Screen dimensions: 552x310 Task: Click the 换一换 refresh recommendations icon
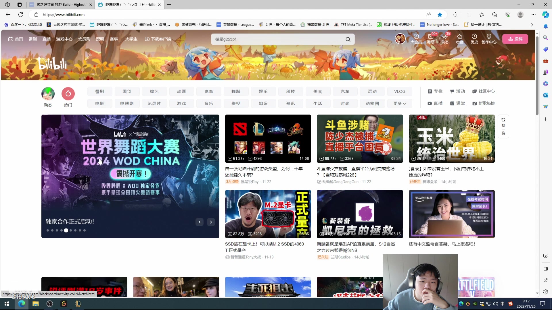503,126
